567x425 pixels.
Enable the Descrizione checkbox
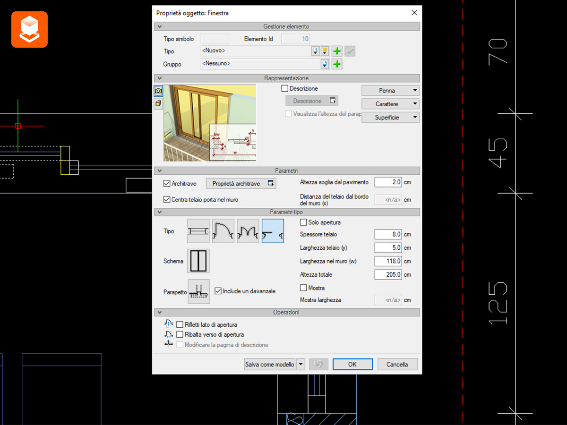click(x=285, y=88)
